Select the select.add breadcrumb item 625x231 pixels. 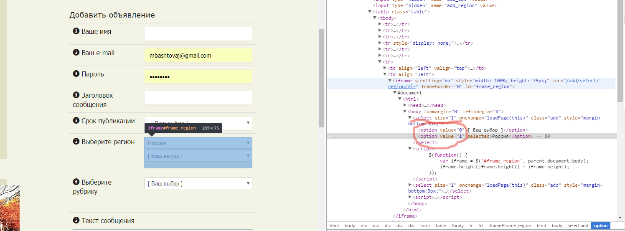tap(578, 226)
